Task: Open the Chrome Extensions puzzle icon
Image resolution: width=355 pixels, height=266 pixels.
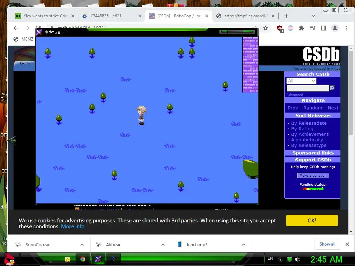Action: [302, 28]
